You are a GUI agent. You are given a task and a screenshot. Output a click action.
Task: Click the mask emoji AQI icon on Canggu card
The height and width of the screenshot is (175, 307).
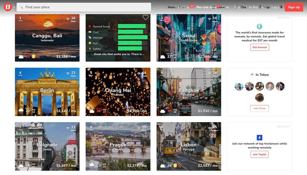(33, 56)
